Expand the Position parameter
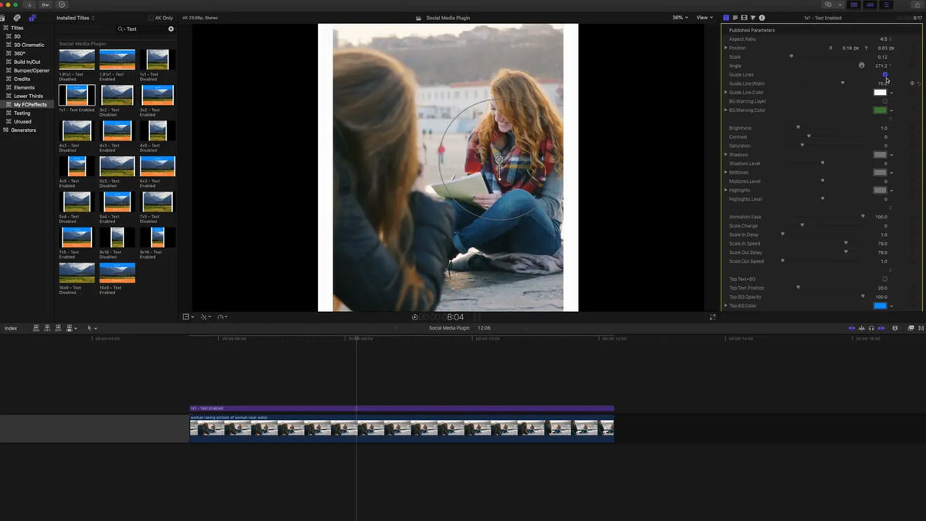This screenshot has height=521, width=926. [725, 48]
